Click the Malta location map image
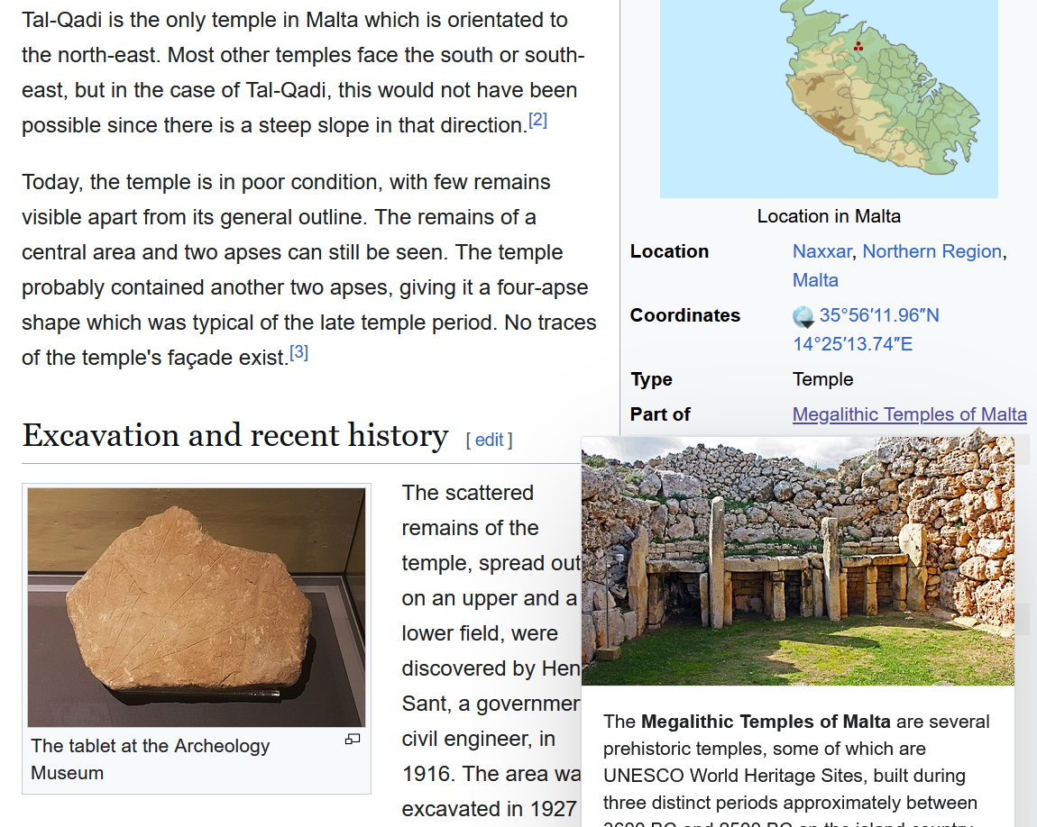Viewport: 1037px width, 827px height. (x=829, y=99)
